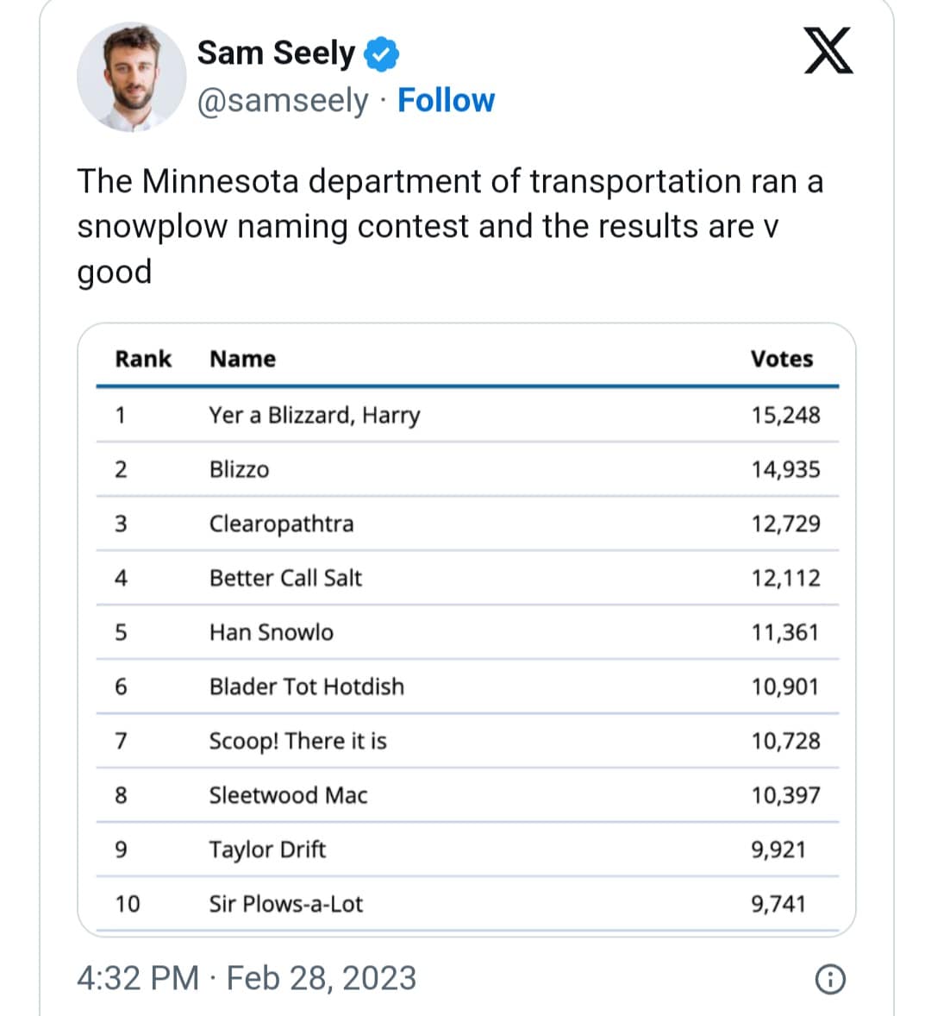Viewport: 931px width, 1016px height.
Task: Click the tweet text about snowplow contest
Action: click(x=448, y=226)
